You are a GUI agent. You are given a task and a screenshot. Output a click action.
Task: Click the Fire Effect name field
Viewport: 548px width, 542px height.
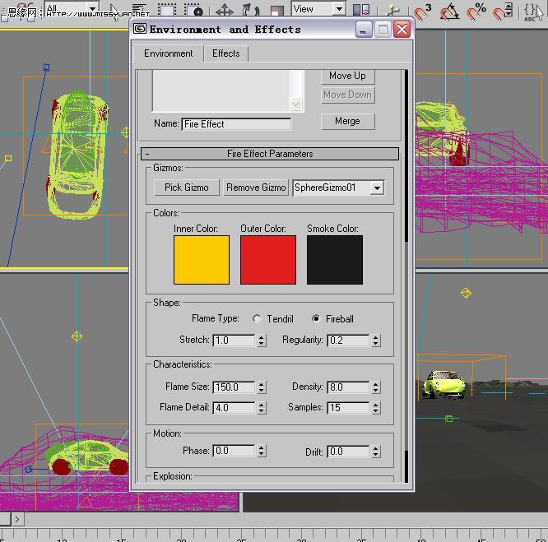(236, 124)
